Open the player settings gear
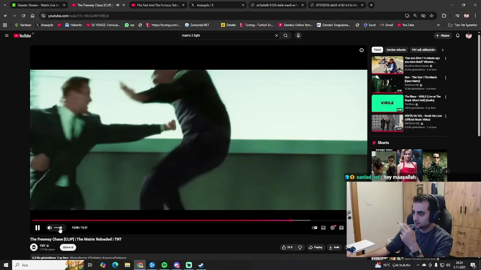 [x=332, y=228]
